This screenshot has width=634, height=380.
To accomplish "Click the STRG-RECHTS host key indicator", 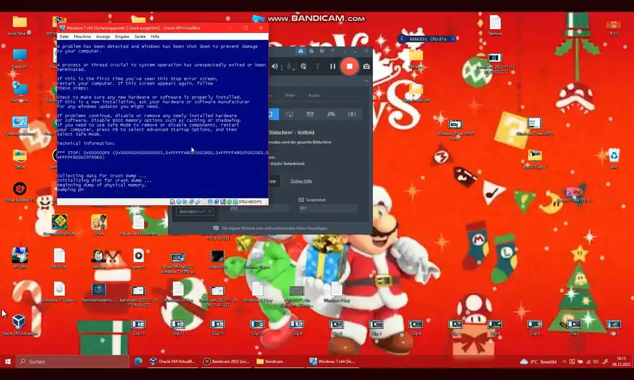I will click(x=250, y=202).
